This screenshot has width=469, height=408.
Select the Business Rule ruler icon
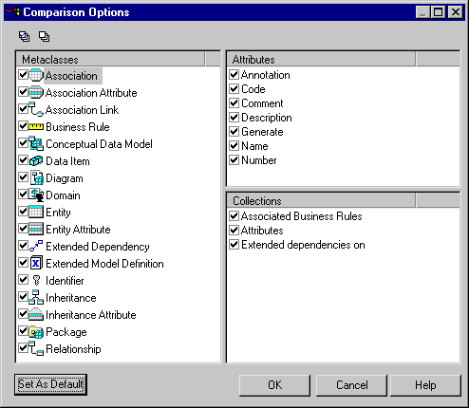(x=36, y=127)
